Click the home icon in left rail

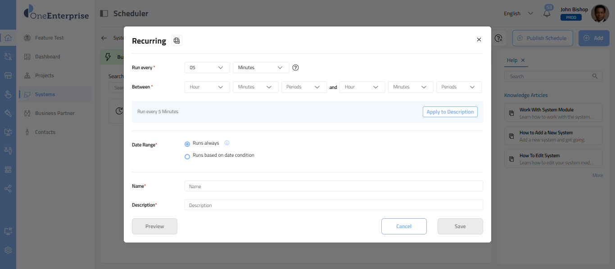click(x=8, y=38)
